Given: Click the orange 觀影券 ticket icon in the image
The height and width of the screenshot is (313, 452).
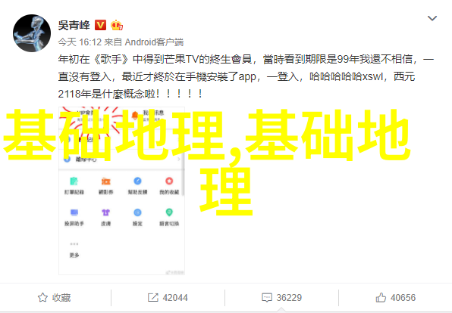Looking at the screenshot, I should point(105,181).
